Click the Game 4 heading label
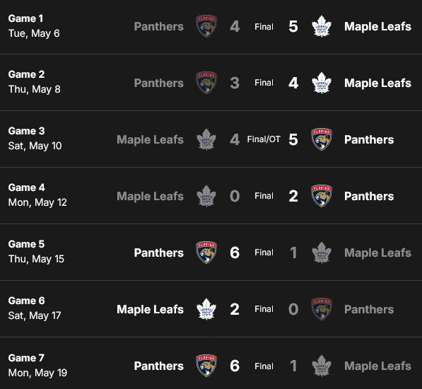The height and width of the screenshot is (389, 422). pos(26,187)
